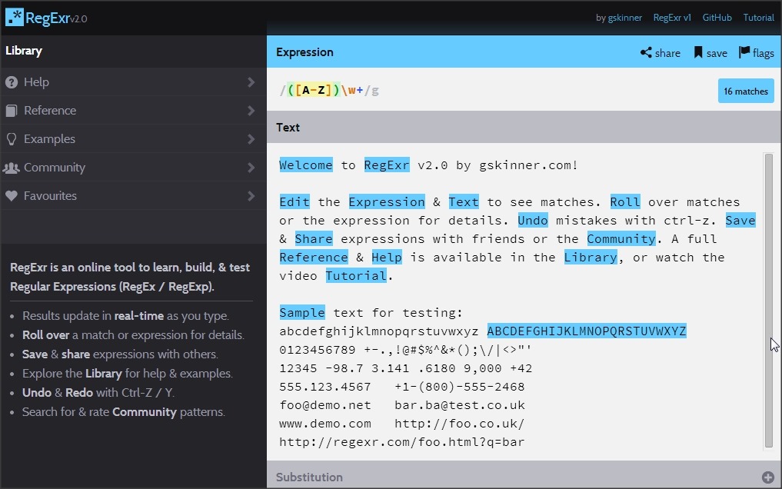Click the 16 matches button

tap(745, 91)
